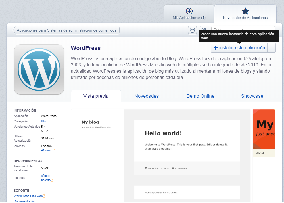Go back to Aplicaciones para Sistemas de administración de contenidos
This screenshot has height=203, width=284.
pos(66,30)
